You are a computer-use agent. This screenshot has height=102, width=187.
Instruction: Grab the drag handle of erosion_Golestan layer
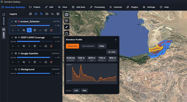pos(12,21)
